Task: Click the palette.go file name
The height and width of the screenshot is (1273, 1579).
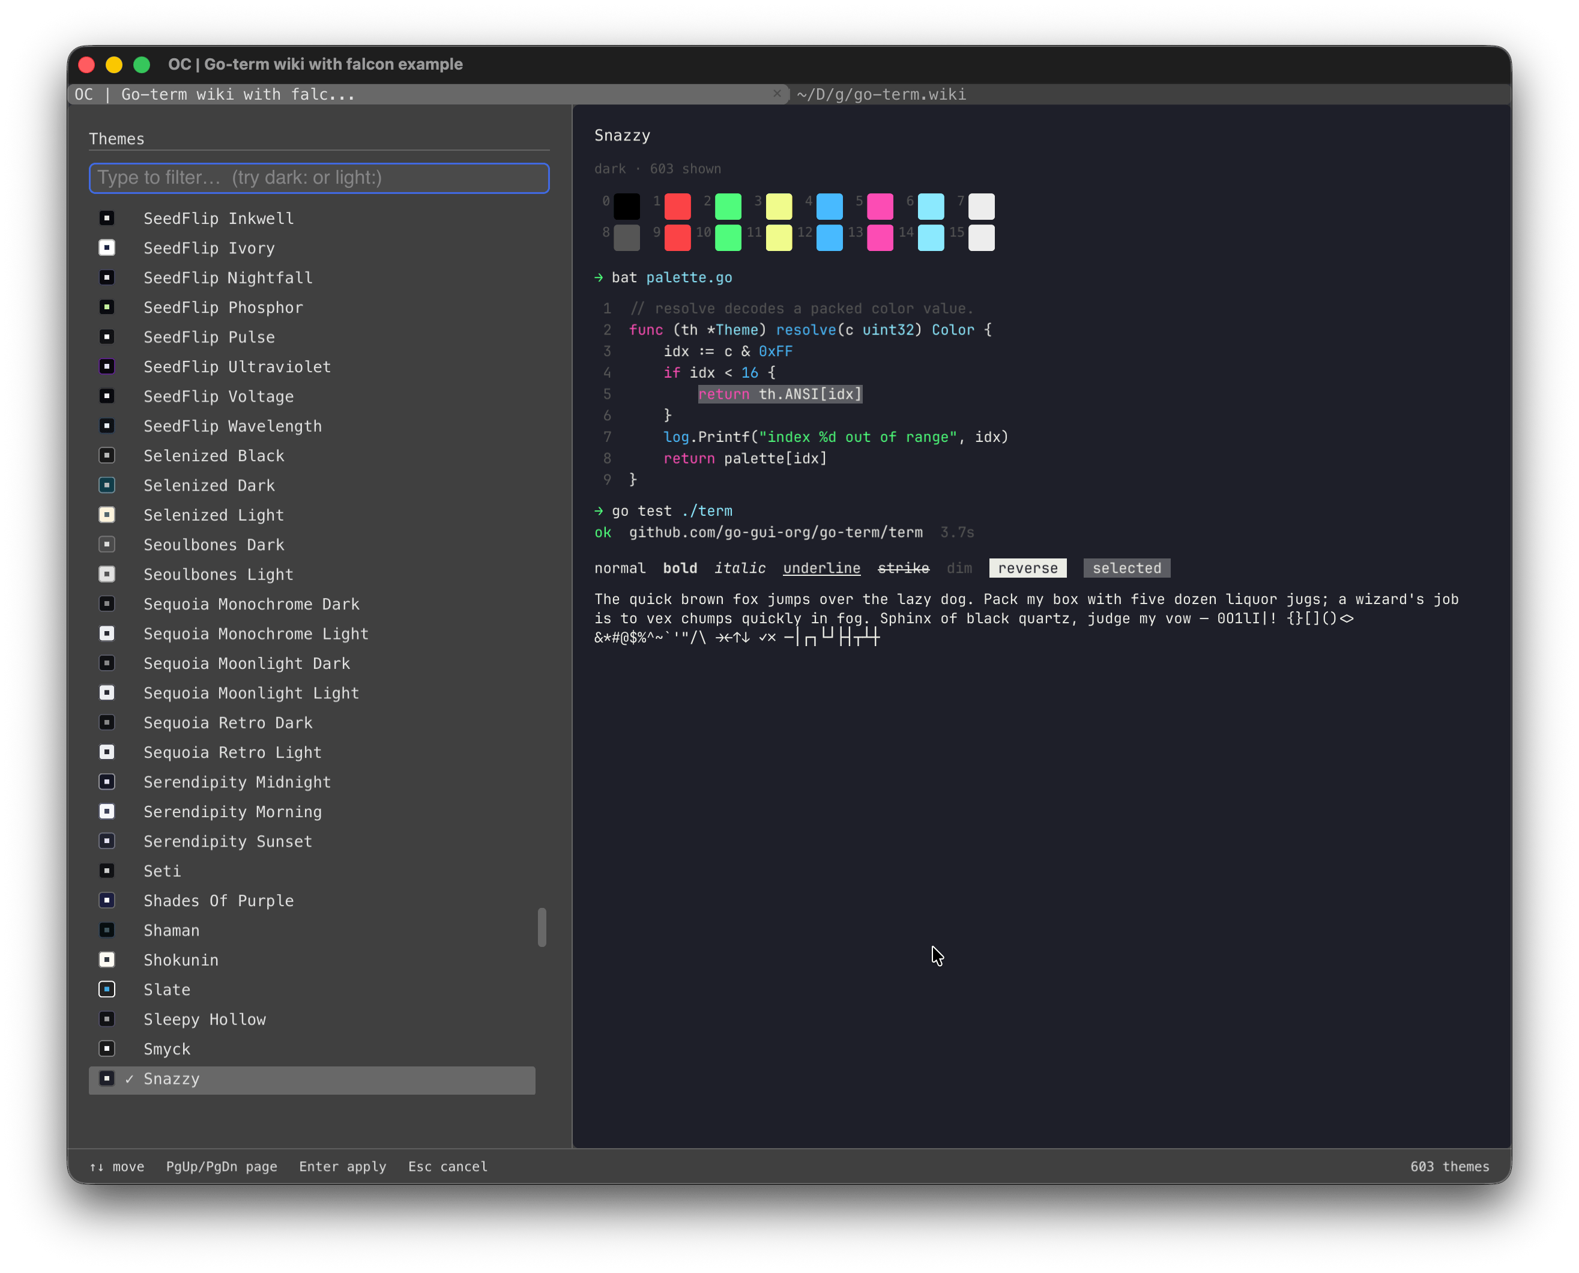Action: 689,278
